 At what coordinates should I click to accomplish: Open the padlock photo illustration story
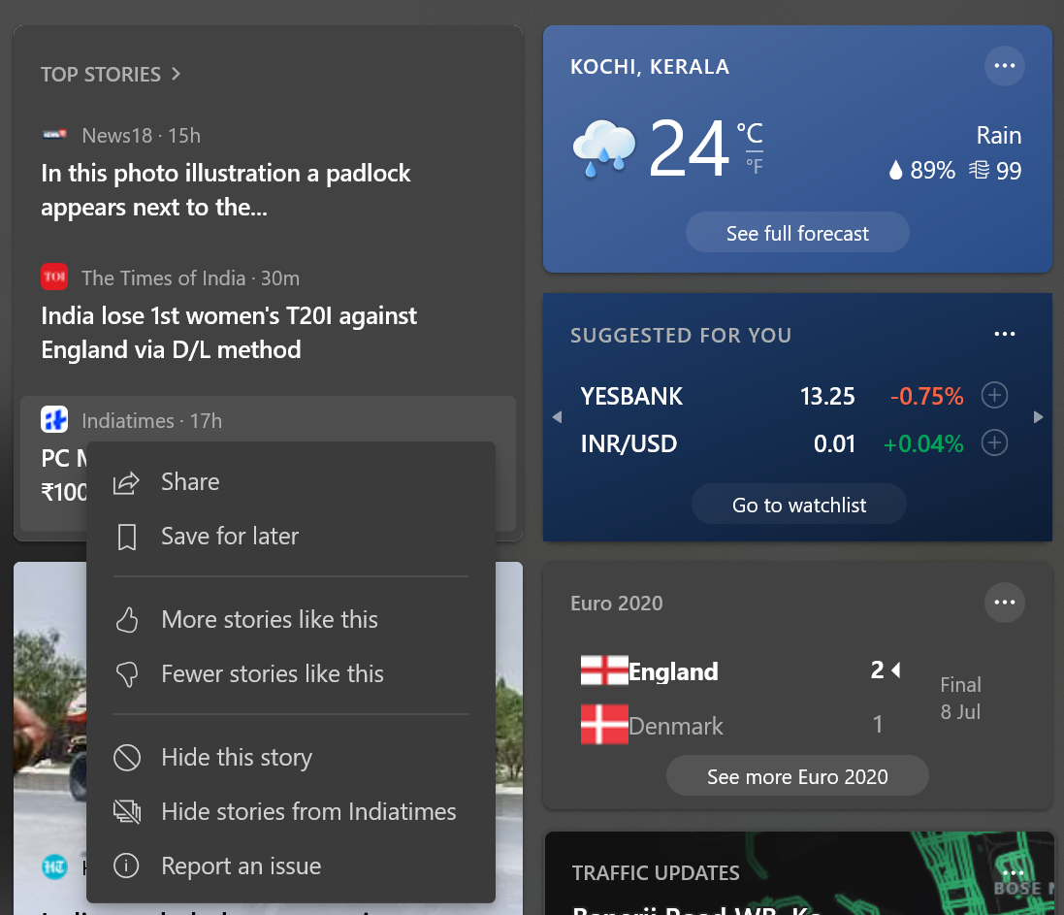click(x=225, y=190)
